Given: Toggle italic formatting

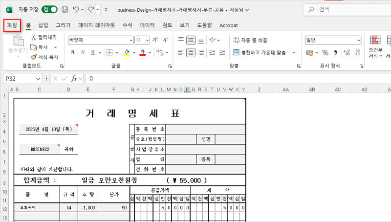Looking at the screenshot, I should 83,52.
